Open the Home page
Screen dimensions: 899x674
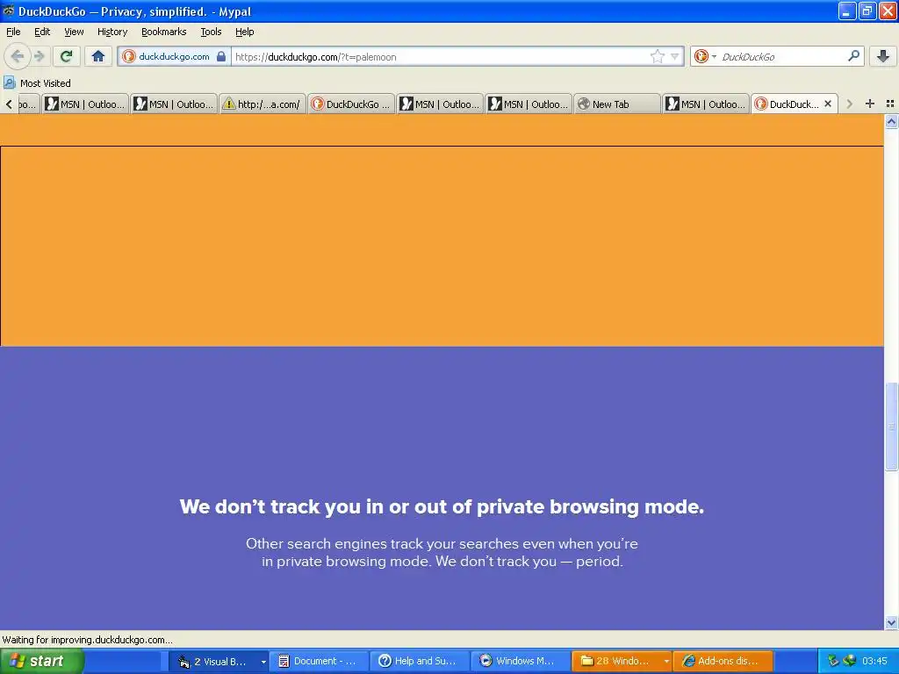[98, 56]
